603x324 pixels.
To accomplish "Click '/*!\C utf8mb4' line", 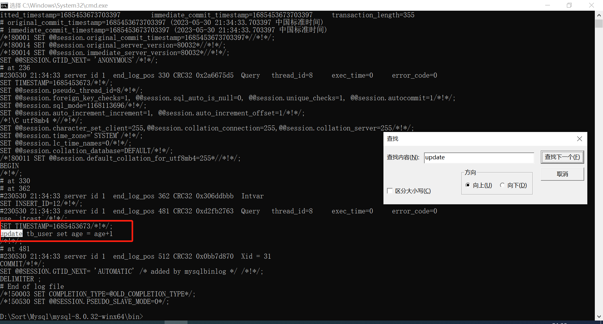I will pos(41,121).
